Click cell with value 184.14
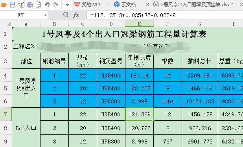The height and width of the screenshot is (147, 243). (139, 75)
